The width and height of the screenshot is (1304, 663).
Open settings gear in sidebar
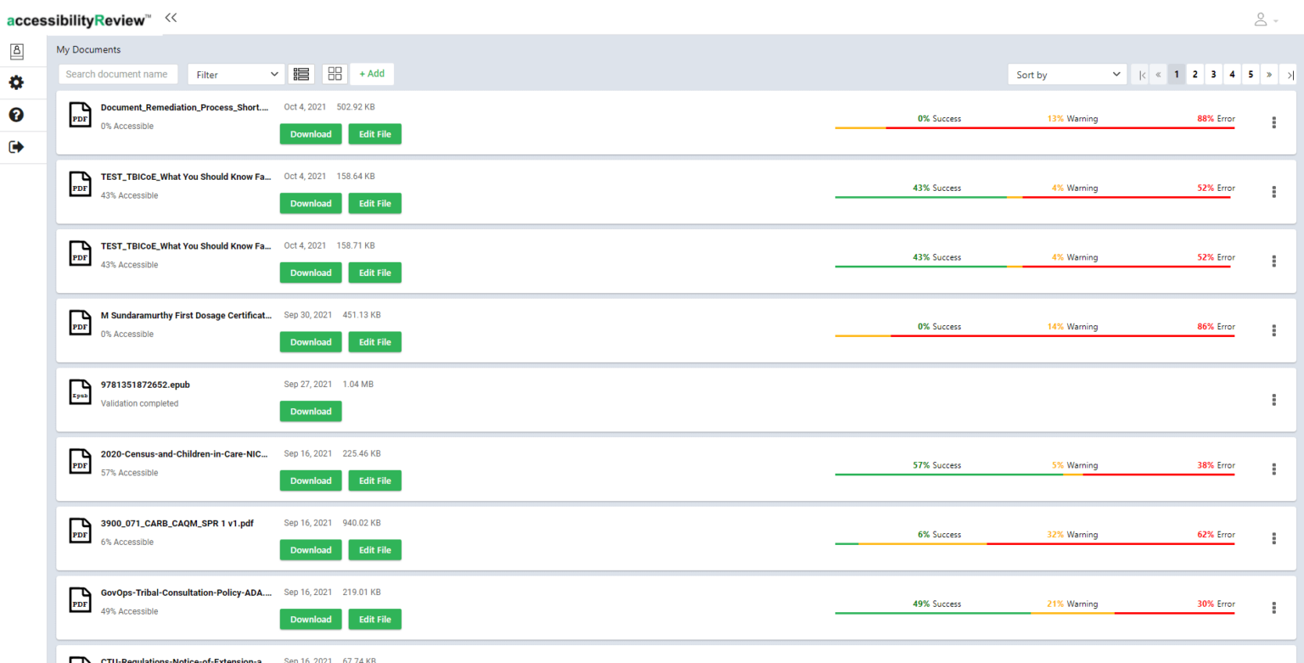click(x=16, y=83)
